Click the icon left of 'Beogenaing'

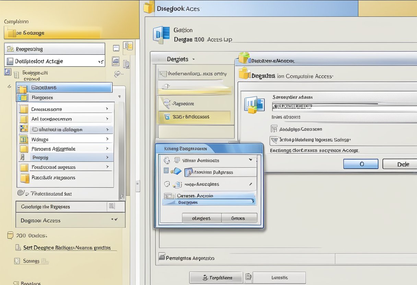tap(10, 49)
